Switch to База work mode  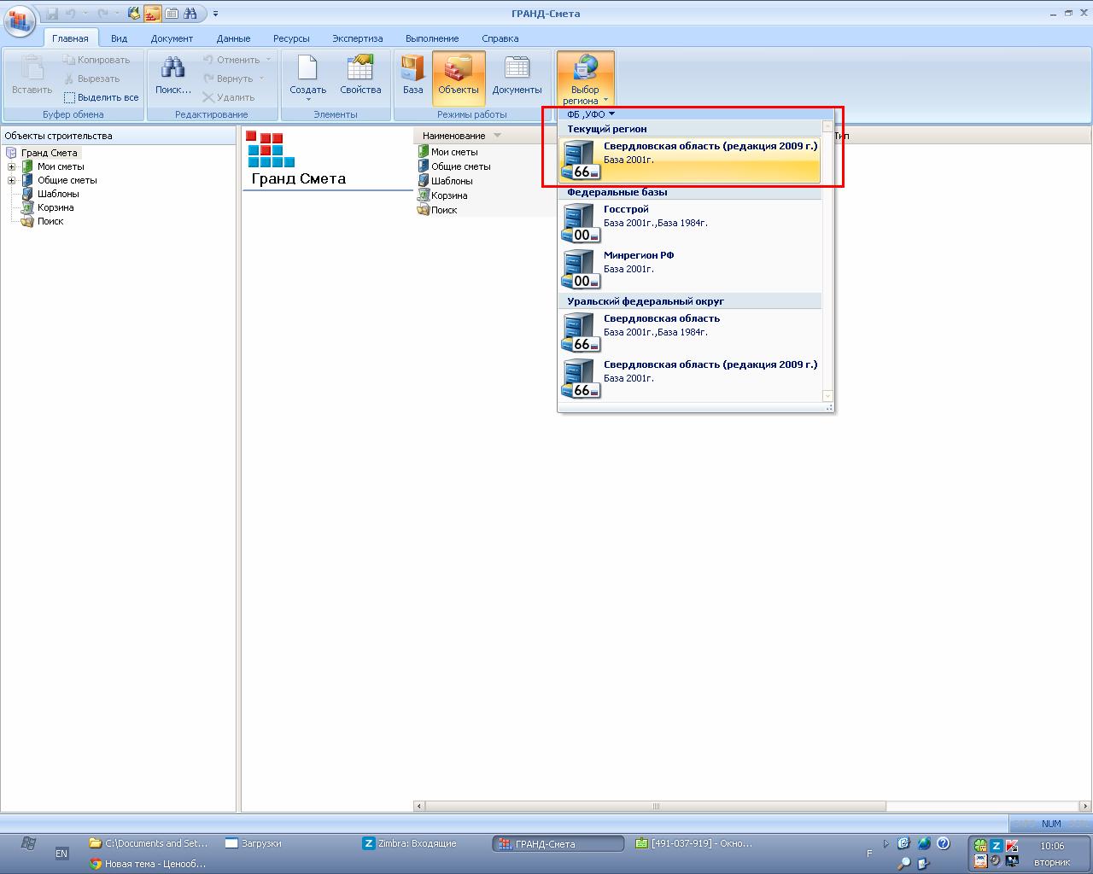coord(413,75)
